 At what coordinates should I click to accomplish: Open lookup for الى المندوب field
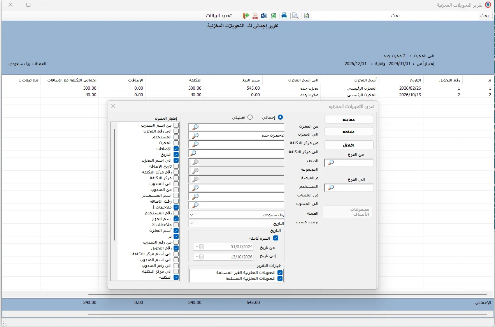[195, 205]
